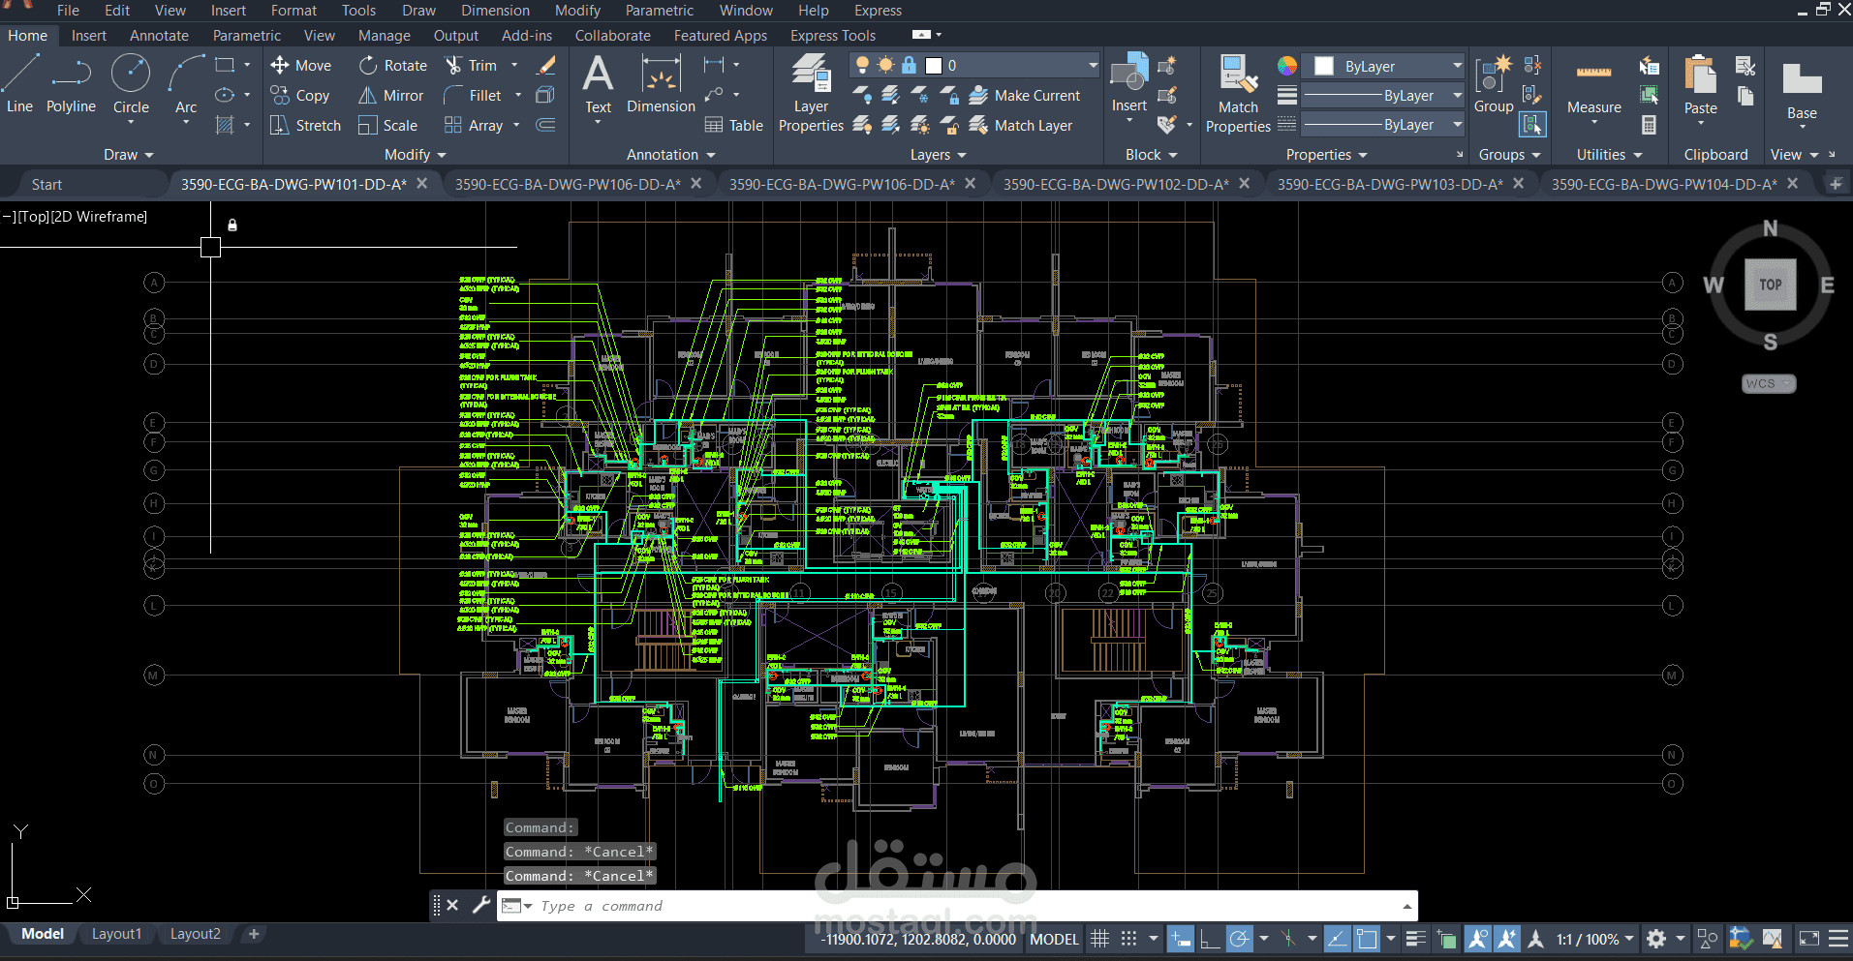Open the Parametric menu in menu bar
1853x961 pixels.
click(659, 11)
